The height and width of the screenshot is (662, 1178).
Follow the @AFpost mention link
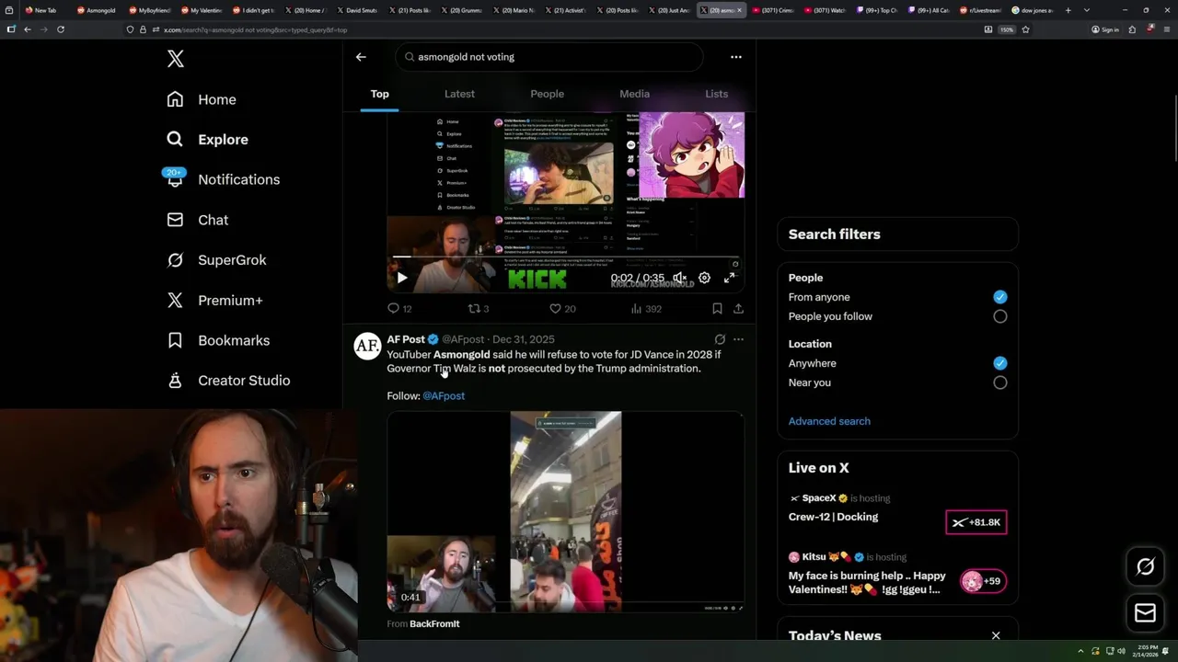[444, 395]
